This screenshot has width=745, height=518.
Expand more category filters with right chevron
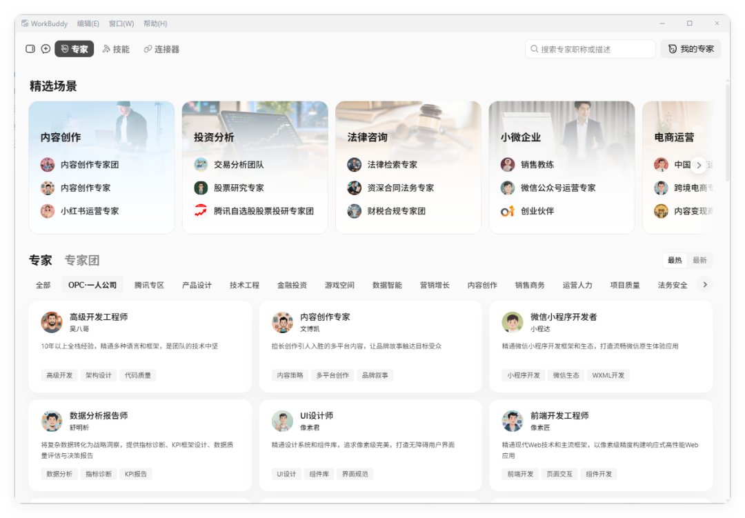pos(705,285)
